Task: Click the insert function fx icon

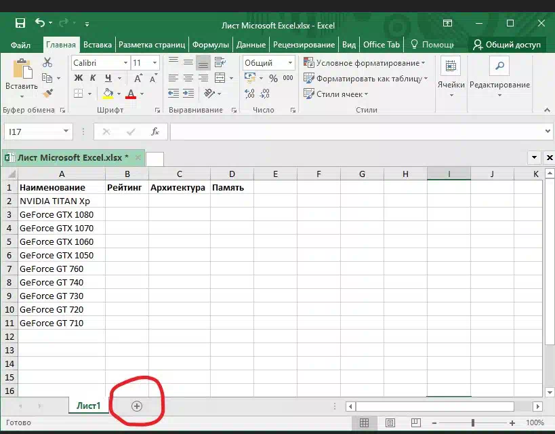Action: [155, 132]
